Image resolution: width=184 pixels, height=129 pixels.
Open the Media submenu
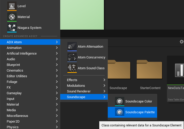[x=30, y=110]
